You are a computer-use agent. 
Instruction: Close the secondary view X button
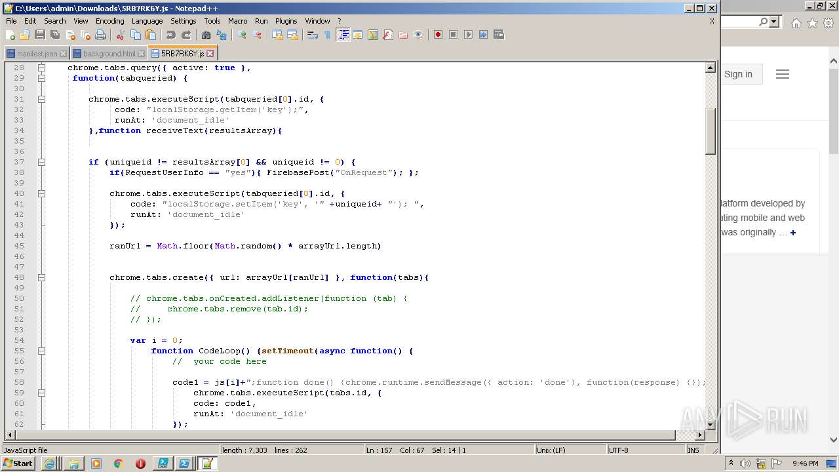(x=712, y=21)
